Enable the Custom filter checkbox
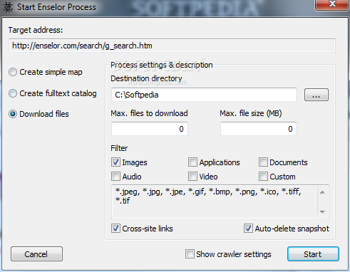Viewport: 350px width, 272px height. (263, 177)
